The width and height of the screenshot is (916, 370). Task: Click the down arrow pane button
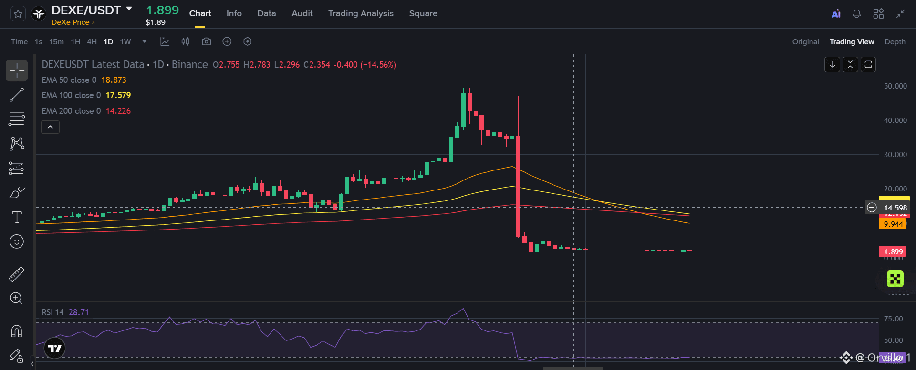832,65
